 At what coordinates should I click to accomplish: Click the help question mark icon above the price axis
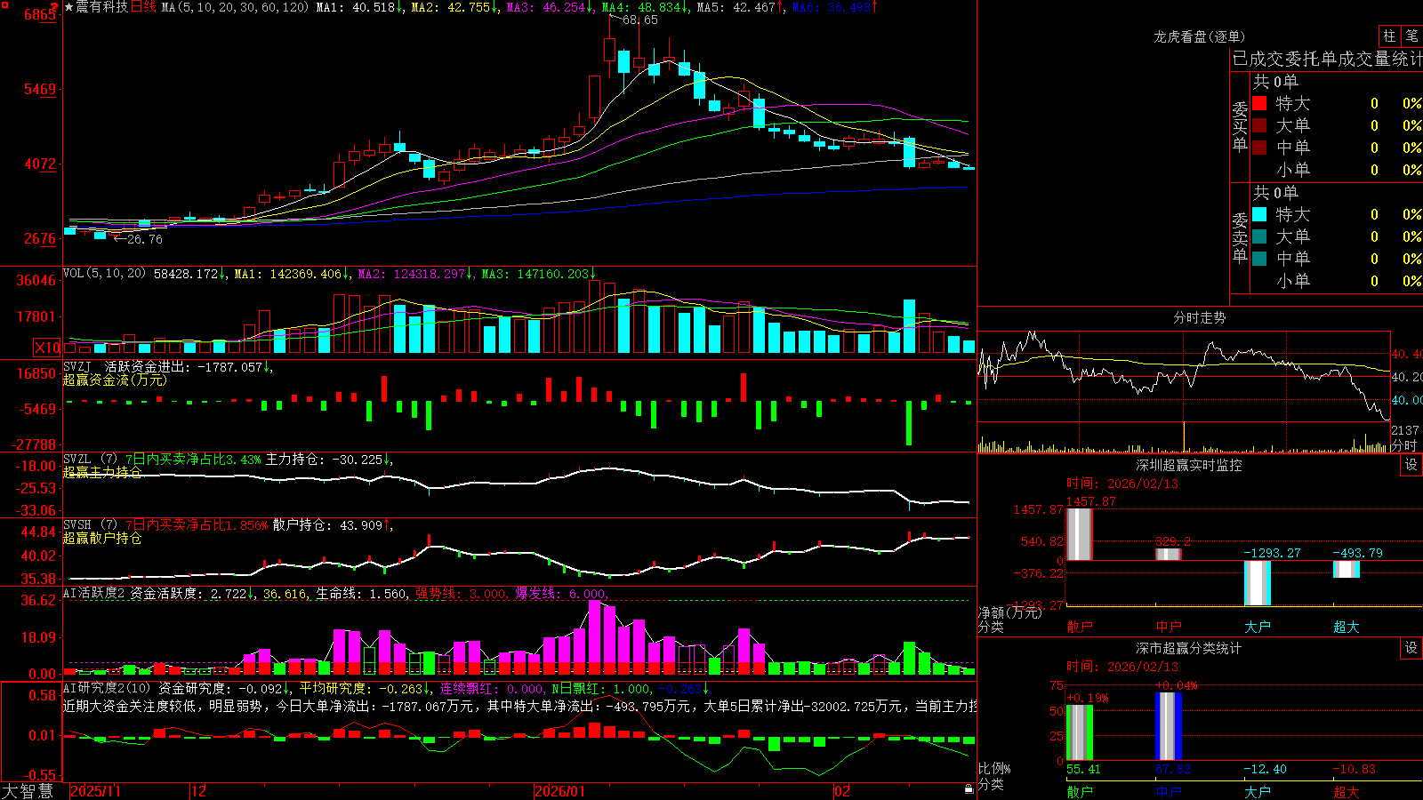[56, 6]
